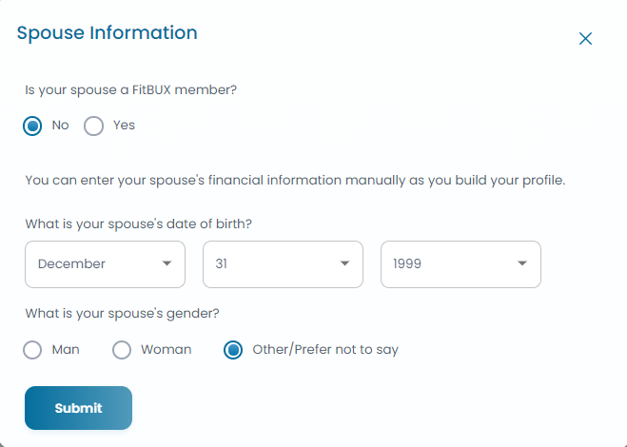Click the 'Man' label text
Screen dimensions: 627x447
click(66, 349)
